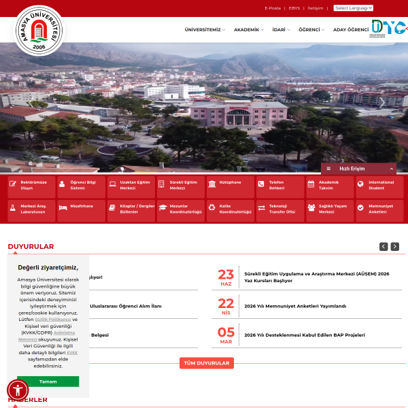The image size is (408, 408).
Task: Click the Hızlı Erişim label
Action: click(x=352, y=169)
